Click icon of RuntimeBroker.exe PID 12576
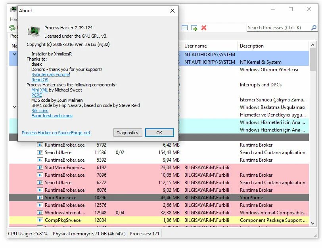This screenshot has width=322, height=248. [40, 205]
